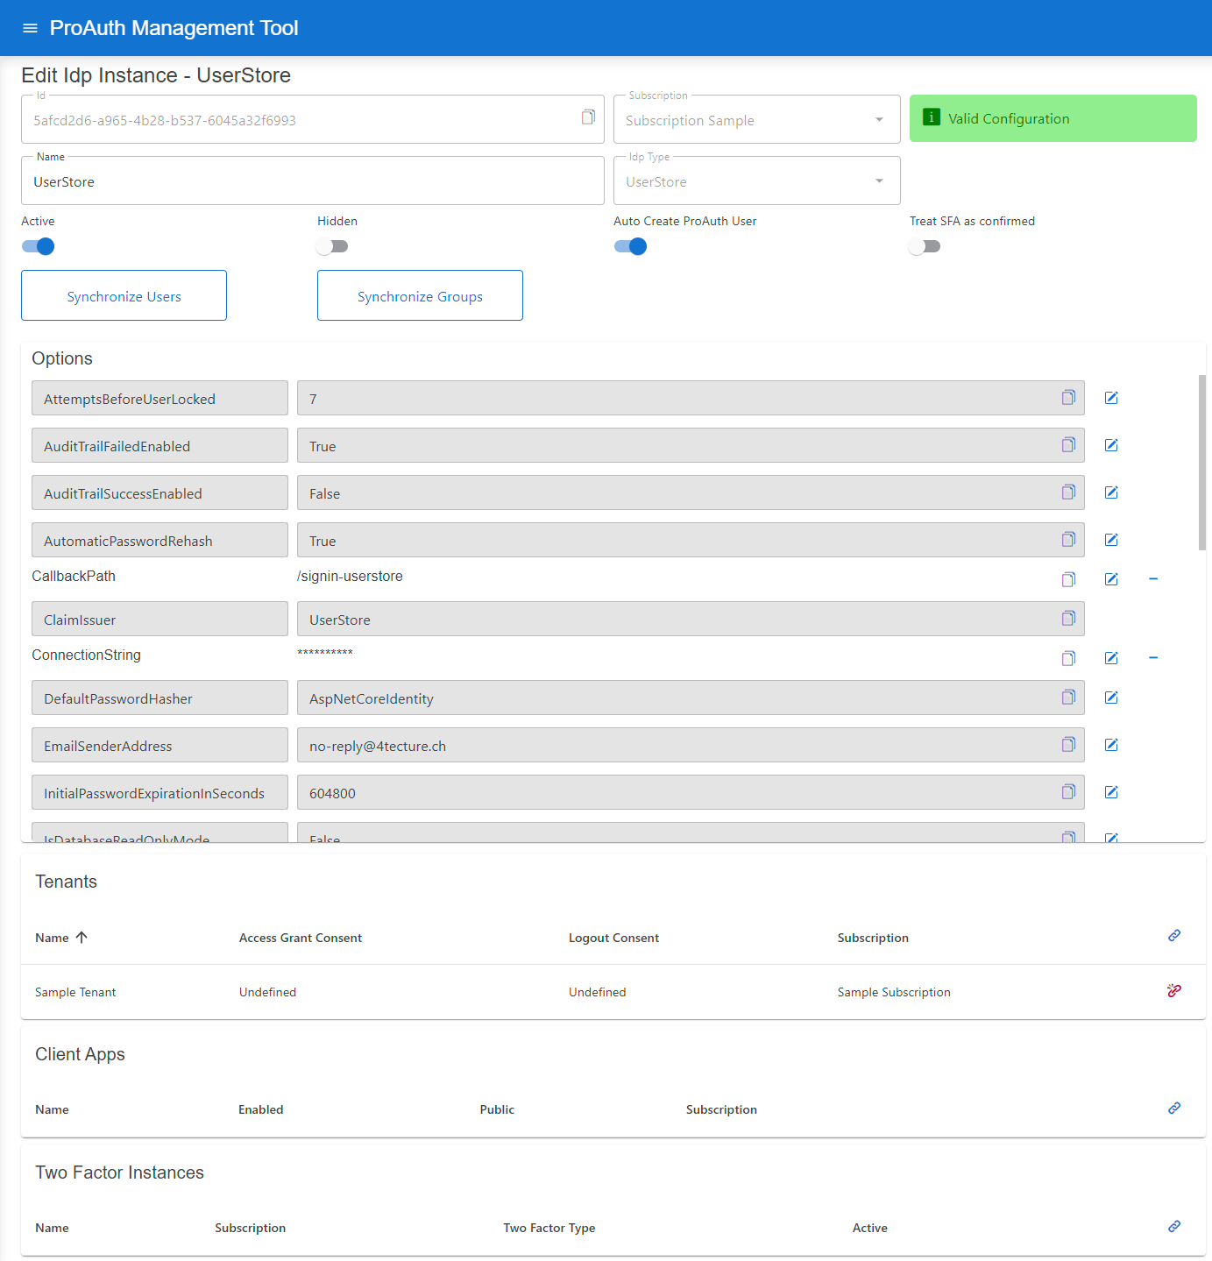Open the hamburger navigation menu
The height and width of the screenshot is (1261, 1212).
click(30, 28)
